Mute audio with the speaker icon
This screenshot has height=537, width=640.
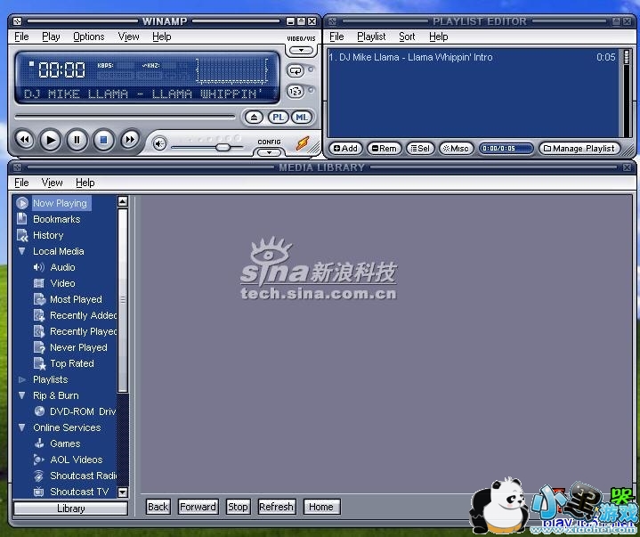[159, 143]
